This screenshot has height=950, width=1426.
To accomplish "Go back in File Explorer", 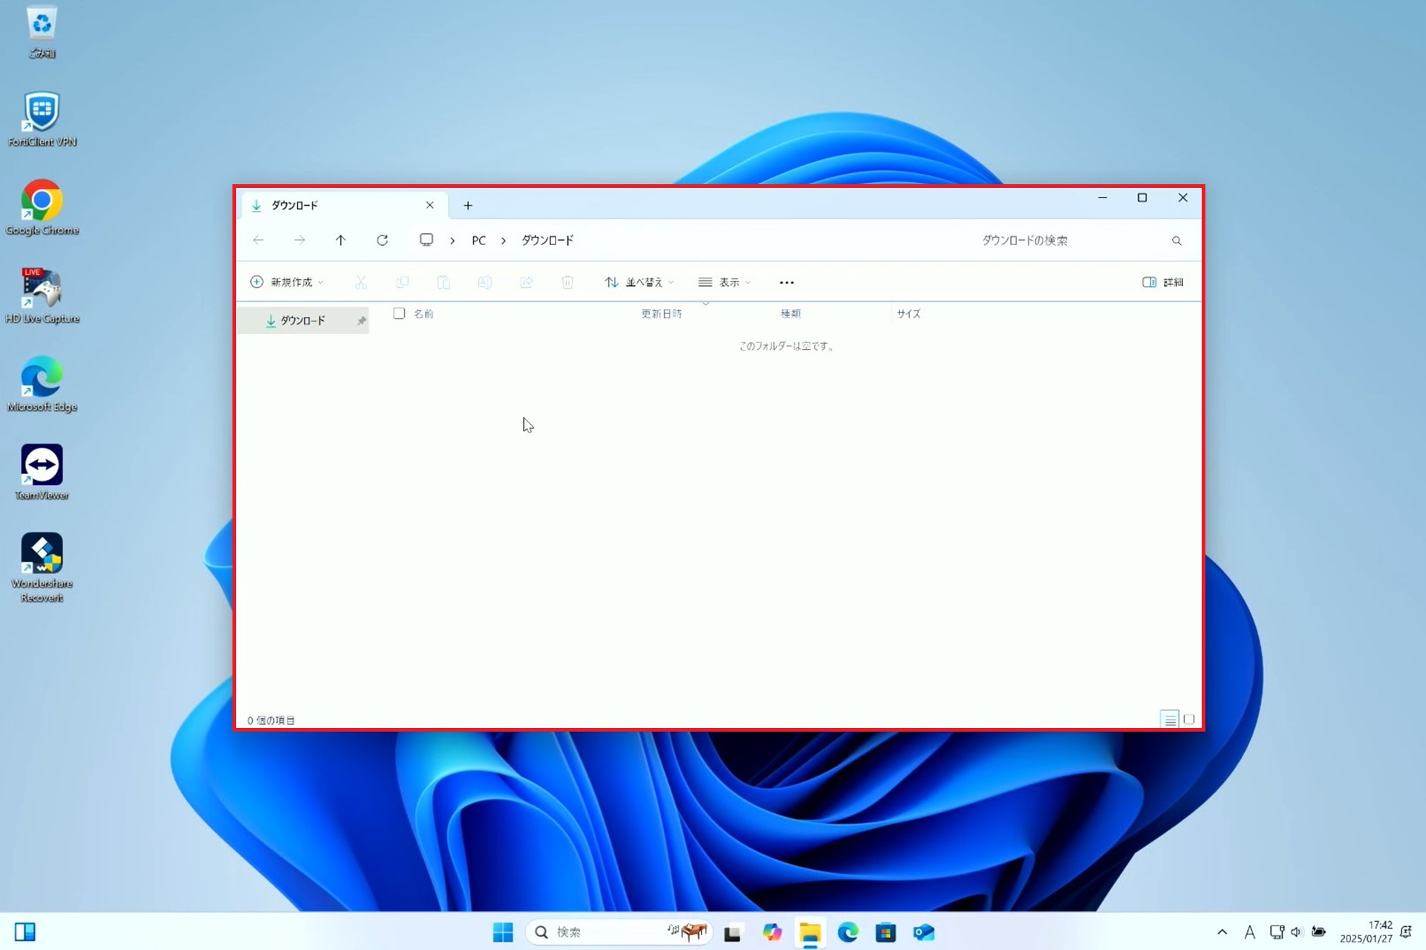I will 258,240.
